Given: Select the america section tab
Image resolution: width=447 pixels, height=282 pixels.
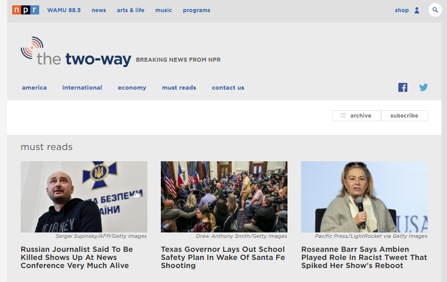Looking at the screenshot, I should click(34, 87).
